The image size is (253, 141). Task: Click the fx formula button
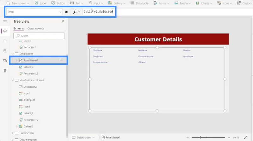[77, 12]
